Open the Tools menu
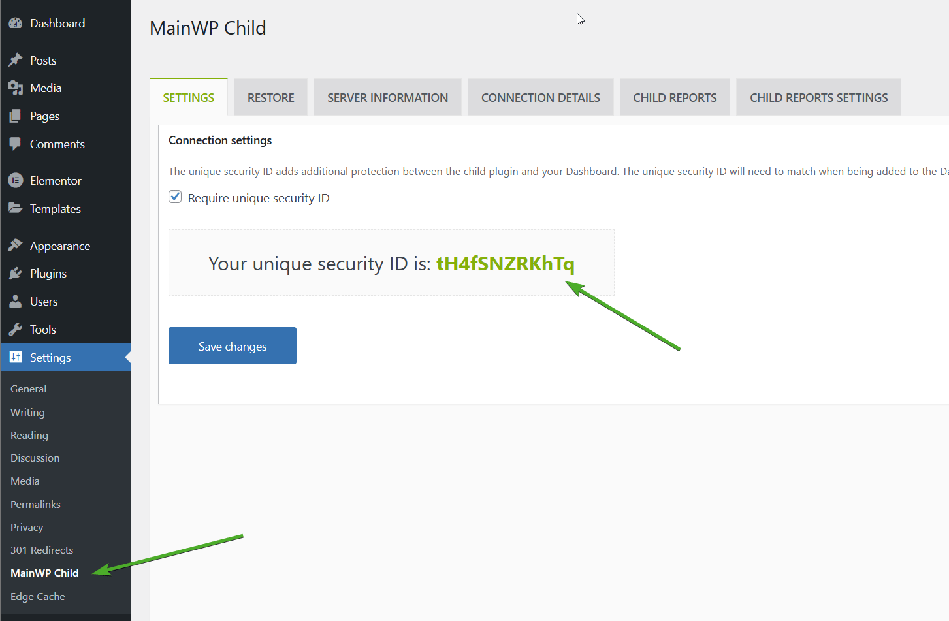Screen dimensions: 949x621 pos(43,329)
